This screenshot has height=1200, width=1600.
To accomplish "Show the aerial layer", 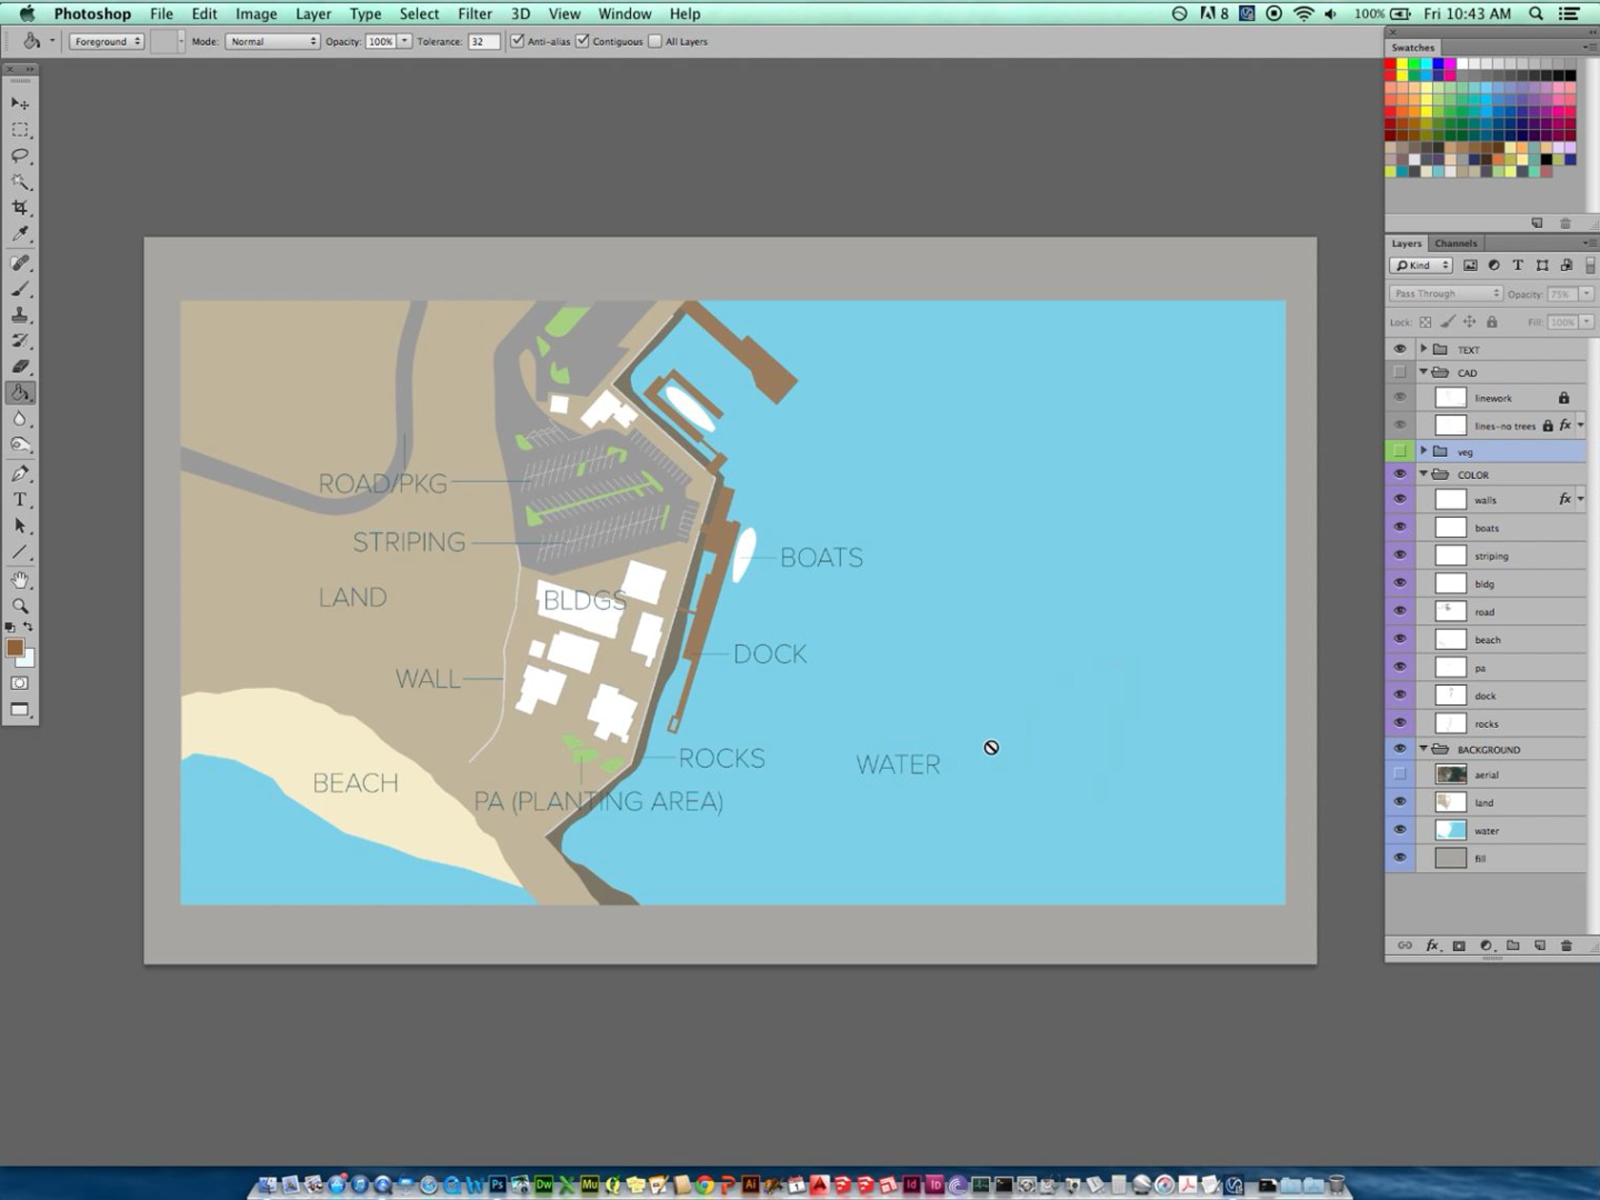I will coord(1399,775).
